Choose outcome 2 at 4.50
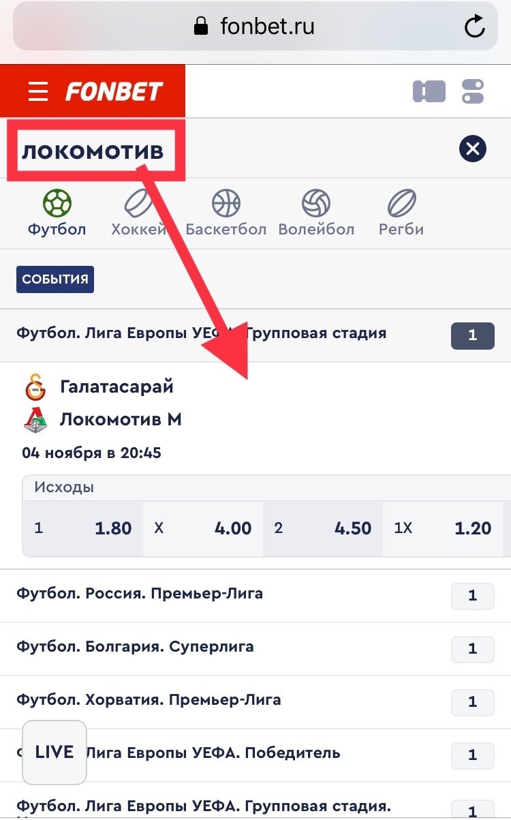 [323, 528]
